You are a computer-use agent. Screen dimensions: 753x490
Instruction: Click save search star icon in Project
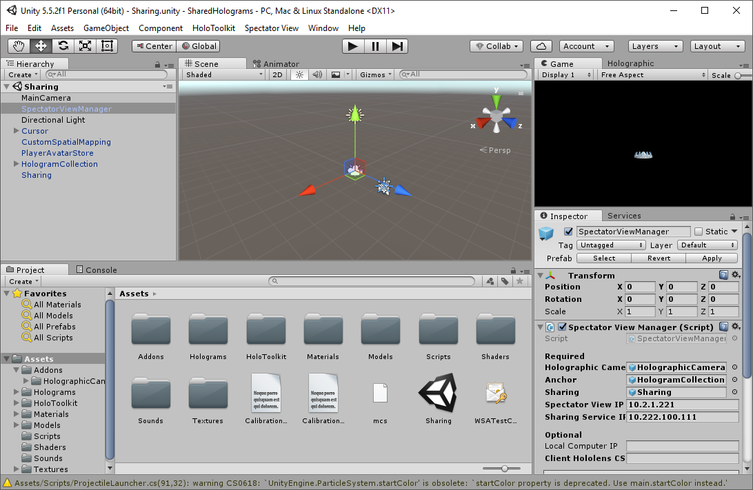tap(520, 281)
